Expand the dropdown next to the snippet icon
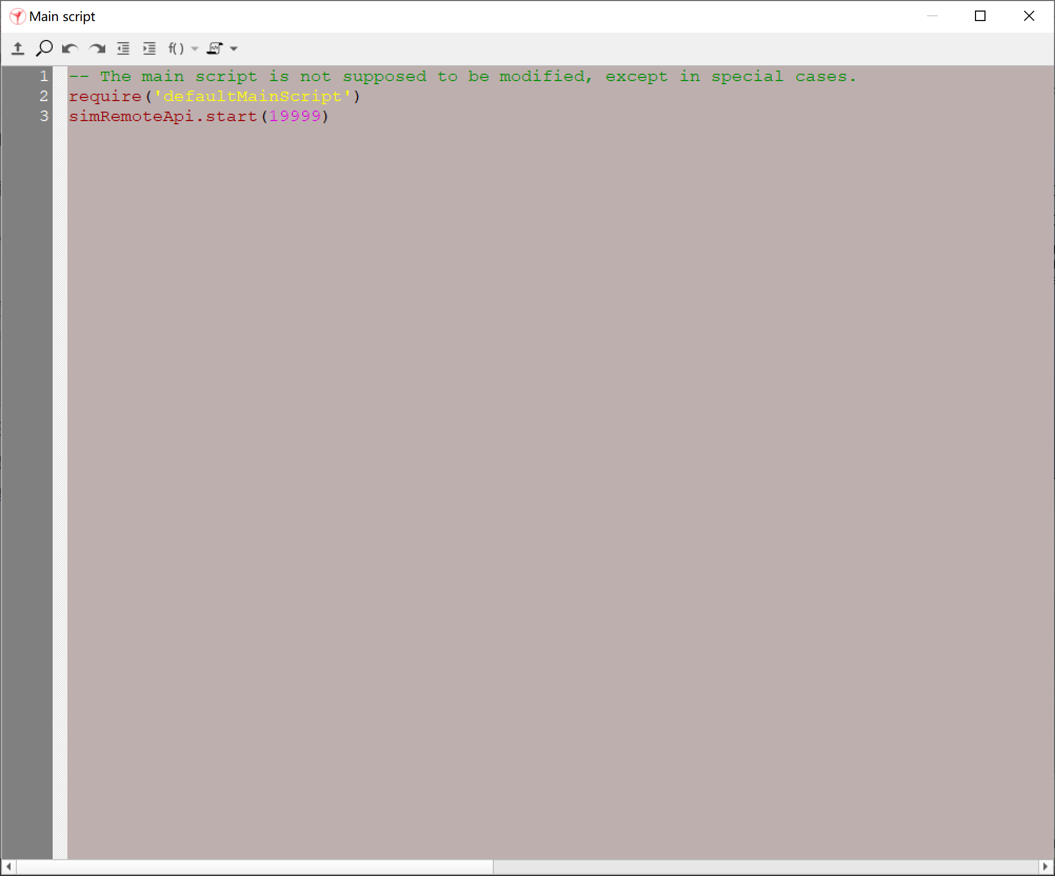Screen dimensions: 1055x876 pos(235,49)
